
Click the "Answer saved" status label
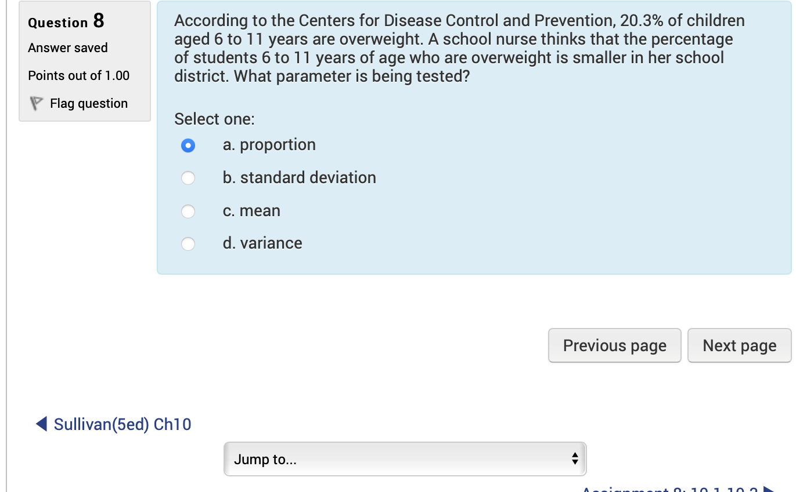point(68,48)
